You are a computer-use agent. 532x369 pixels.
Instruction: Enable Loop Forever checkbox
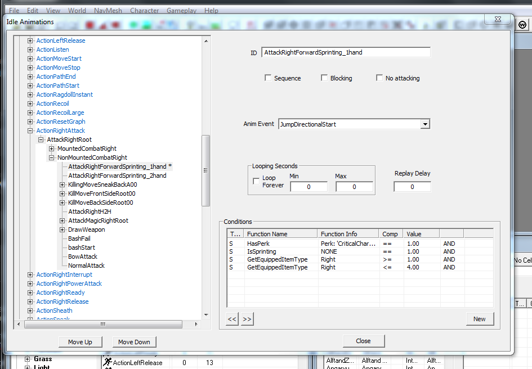pos(257,181)
